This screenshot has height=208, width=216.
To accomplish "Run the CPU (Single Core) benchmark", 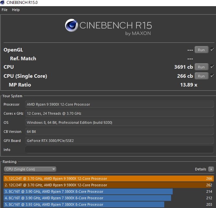I will pos(201,76).
